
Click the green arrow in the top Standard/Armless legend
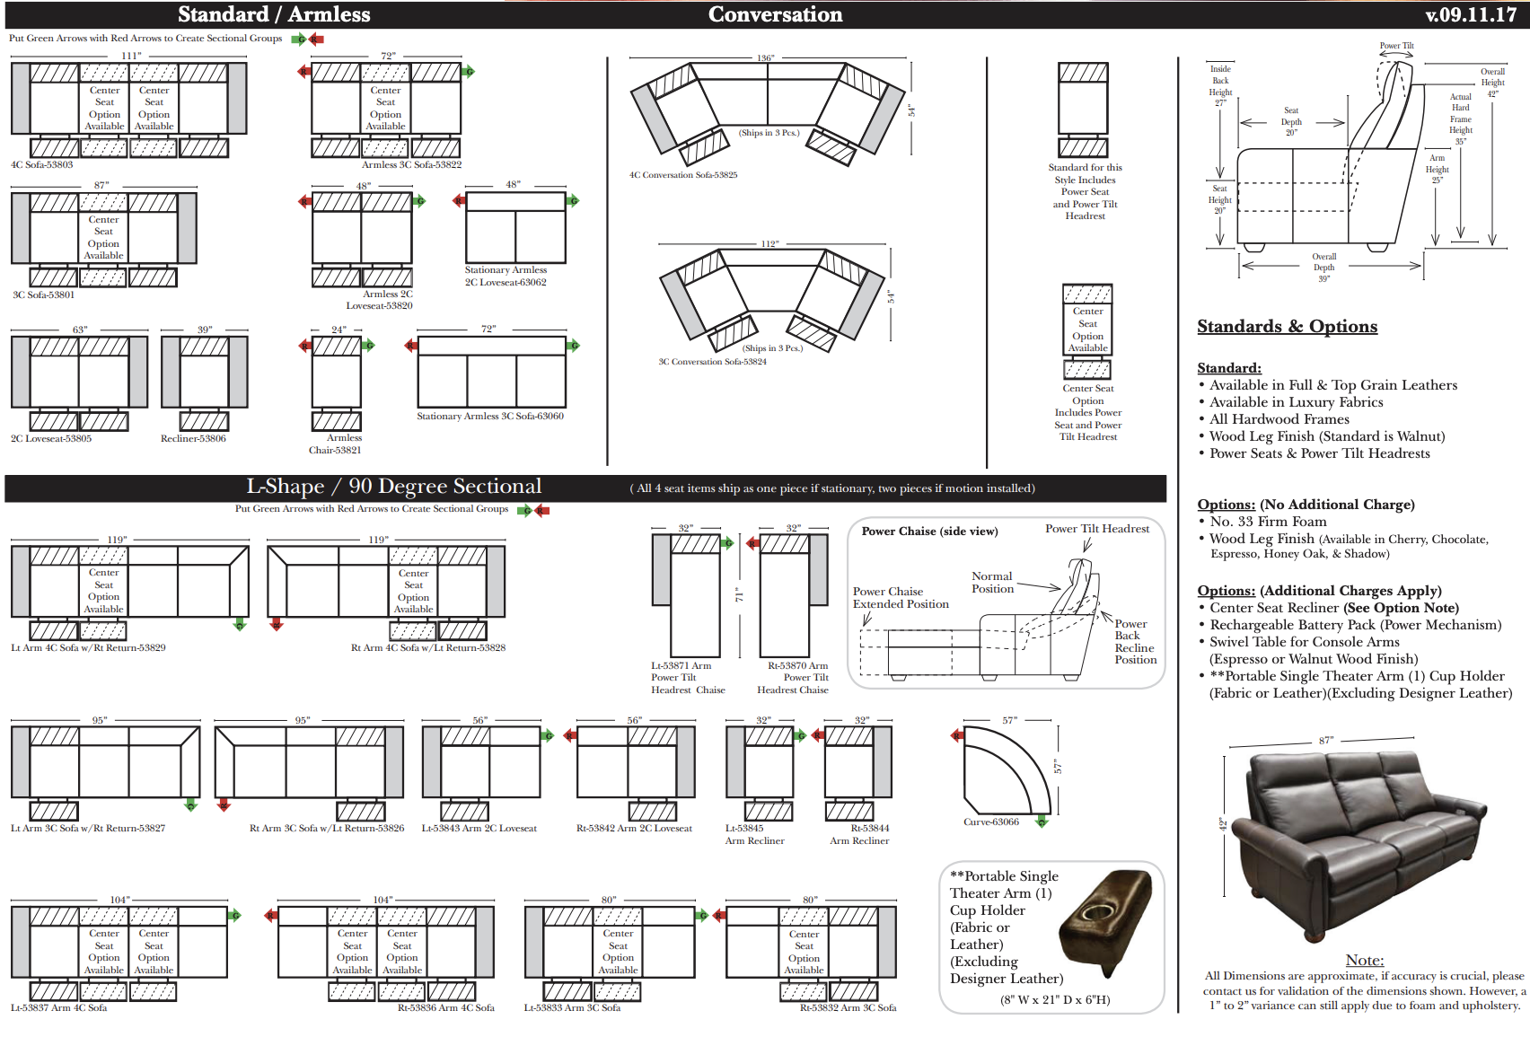pos(299,40)
